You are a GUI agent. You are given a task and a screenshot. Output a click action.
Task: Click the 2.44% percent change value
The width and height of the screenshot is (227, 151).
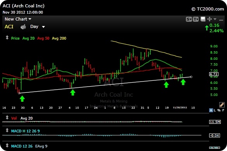point(217,31)
